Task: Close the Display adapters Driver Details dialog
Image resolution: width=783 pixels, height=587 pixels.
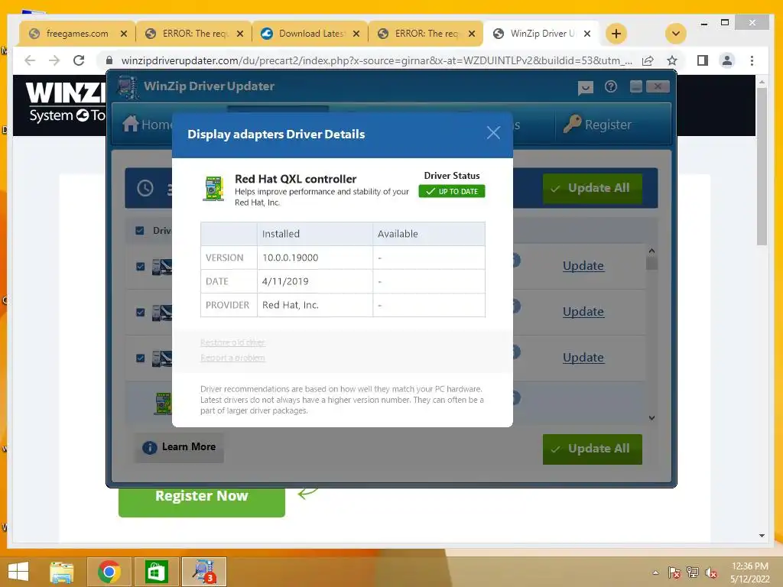Action: (493, 133)
